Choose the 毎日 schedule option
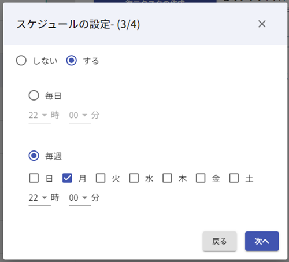289x262 pixels. click(x=34, y=95)
